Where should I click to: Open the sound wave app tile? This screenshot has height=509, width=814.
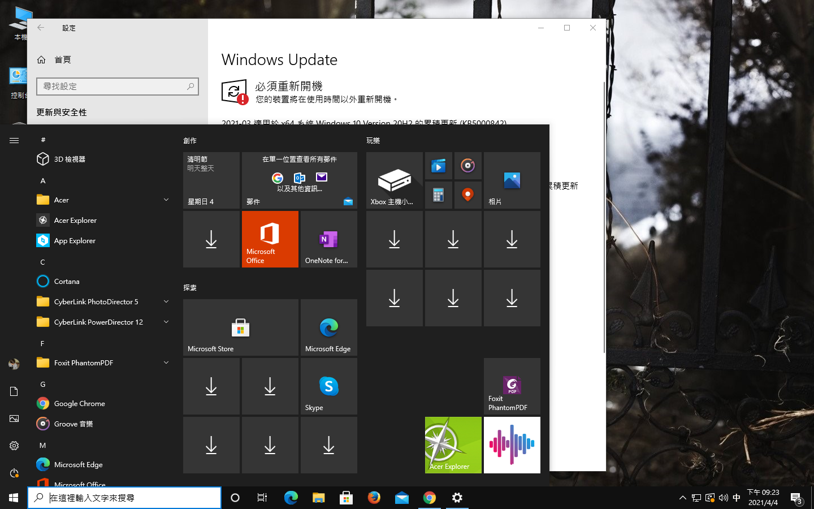[512, 445]
